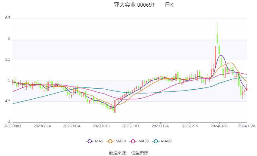Click the tallest green candlestick near 6.4 peak

tap(217, 33)
